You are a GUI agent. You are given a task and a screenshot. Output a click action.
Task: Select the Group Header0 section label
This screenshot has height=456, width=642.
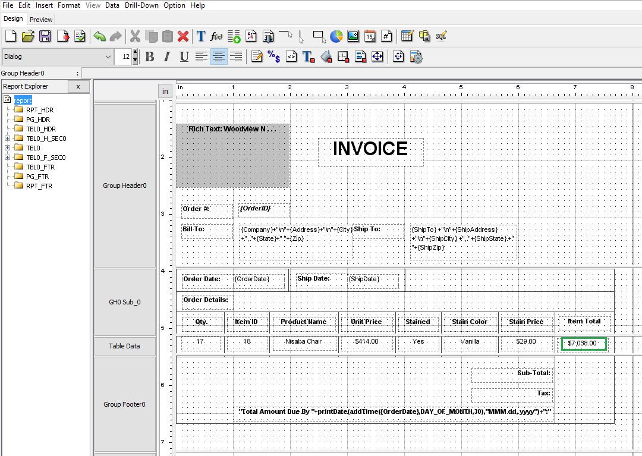pos(125,185)
